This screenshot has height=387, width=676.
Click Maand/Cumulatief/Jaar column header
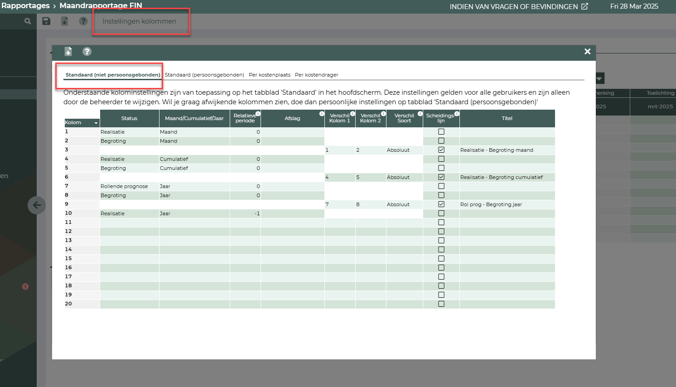pos(194,118)
